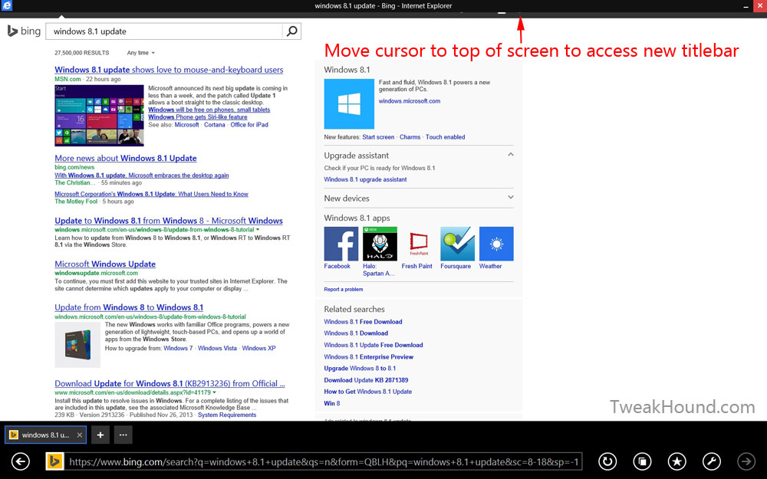Expand URL dropdown under Update to Windows 8.1 result
The image size is (767, 479).
coord(258,230)
